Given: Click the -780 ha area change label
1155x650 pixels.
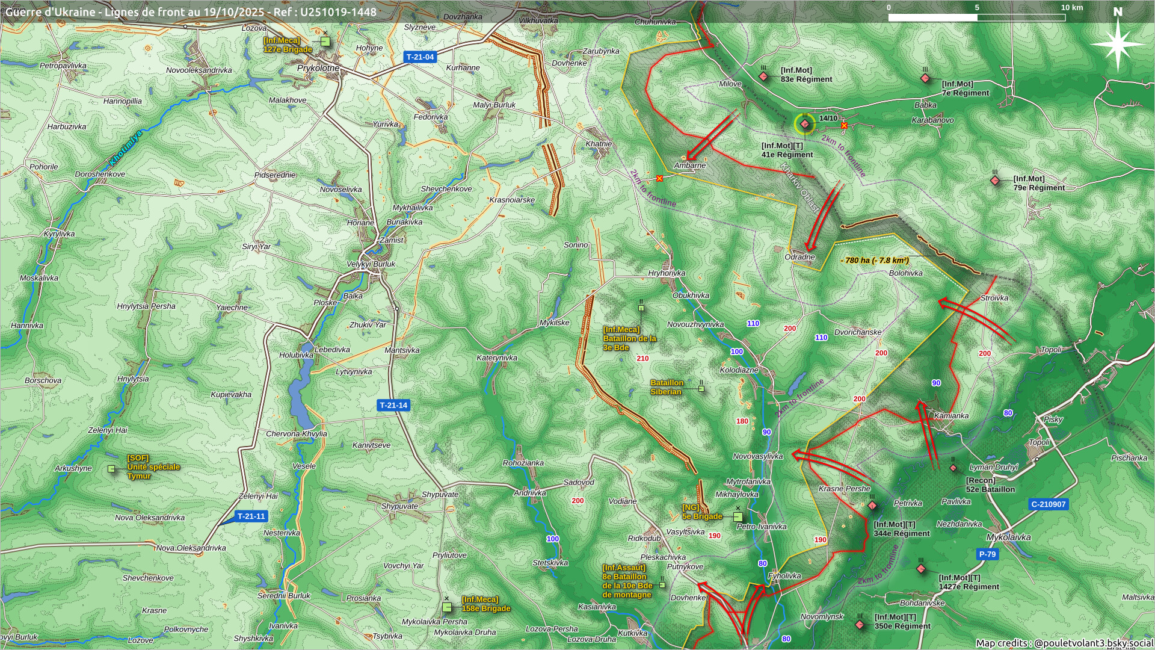Looking at the screenshot, I should coord(875,261).
